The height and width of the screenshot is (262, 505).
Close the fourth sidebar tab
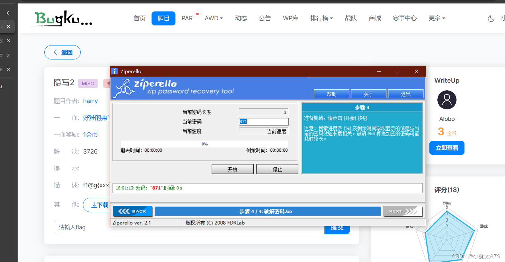click(9, 69)
